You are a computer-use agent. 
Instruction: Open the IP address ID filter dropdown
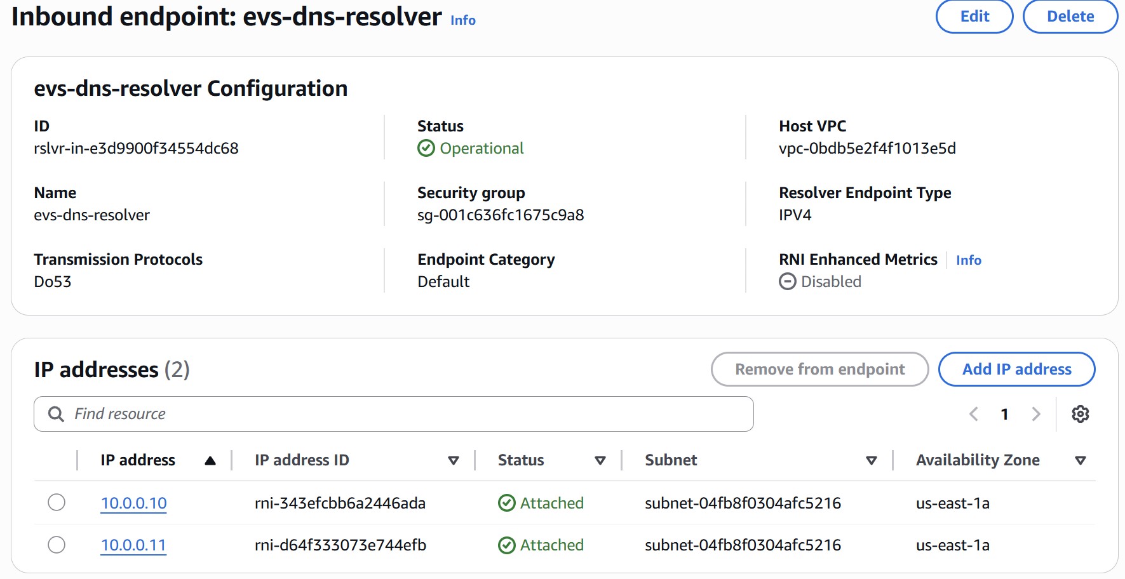coord(454,460)
